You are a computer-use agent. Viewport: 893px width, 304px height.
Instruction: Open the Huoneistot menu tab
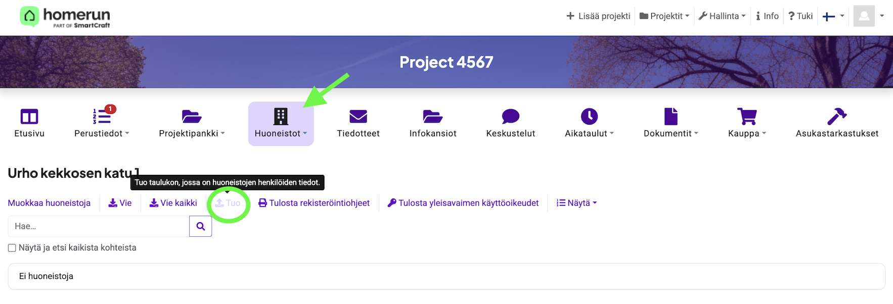(x=281, y=124)
